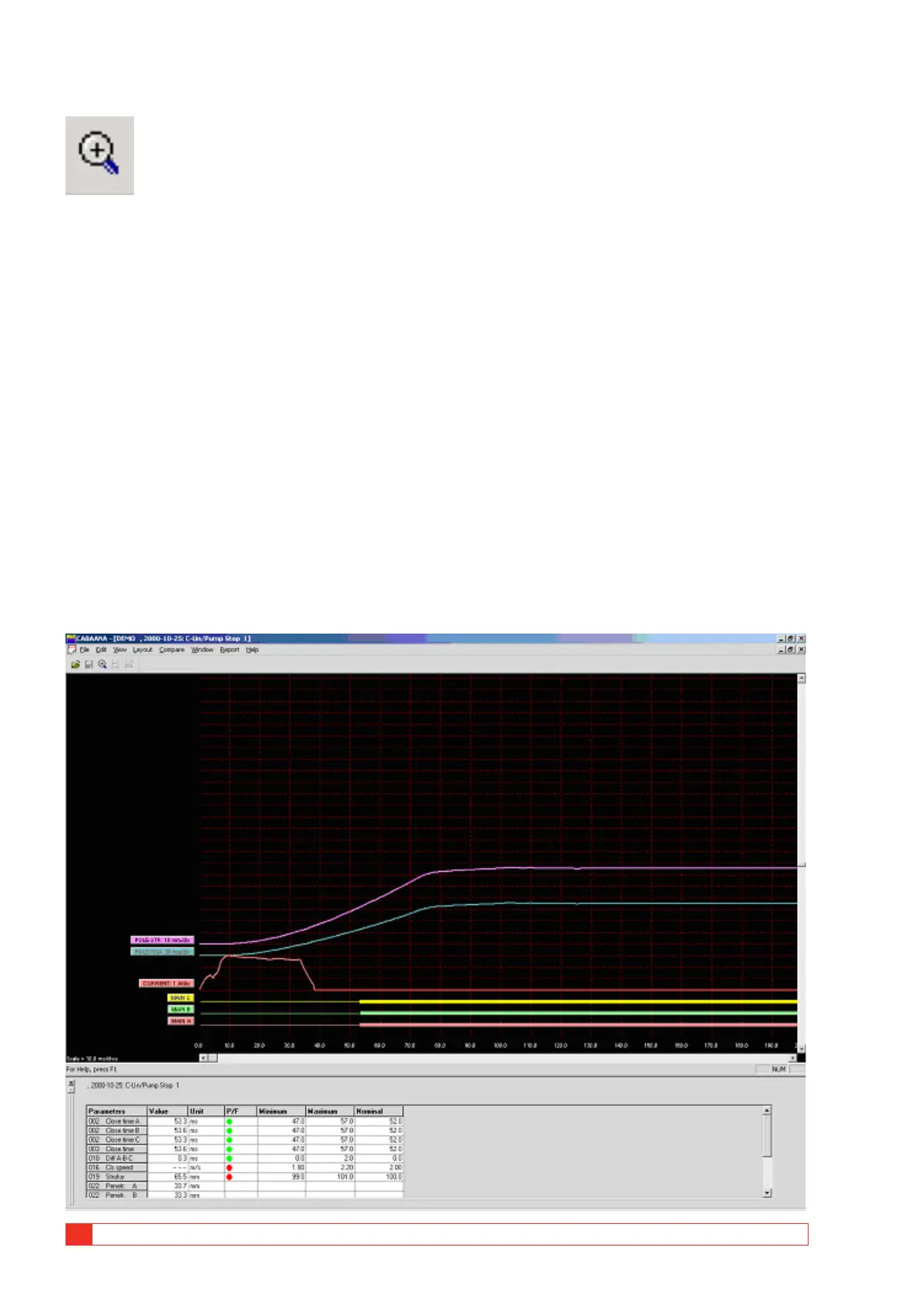Viewport: 918px width, 1298px height.
Task: Open the File menu
Action: coord(85,650)
